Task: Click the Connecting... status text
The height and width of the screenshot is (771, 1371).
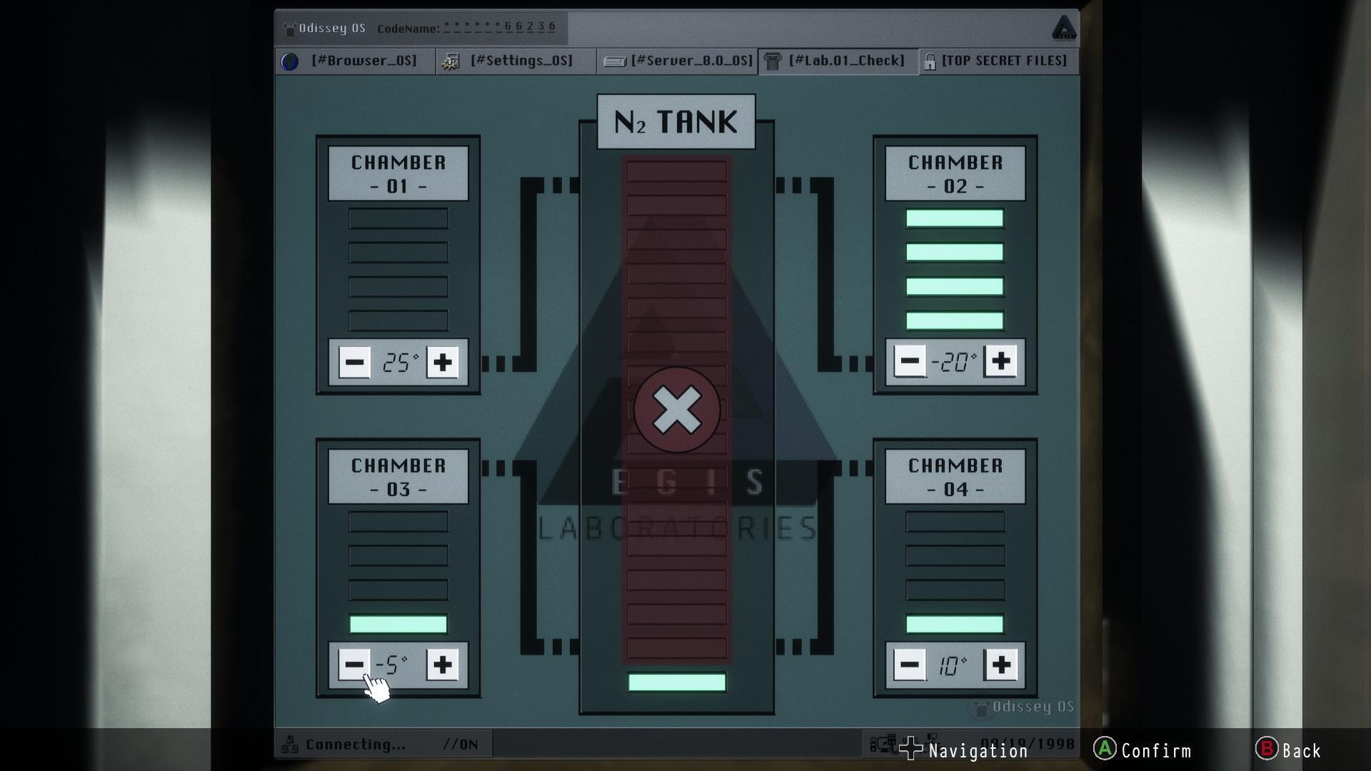Action: point(356,745)
